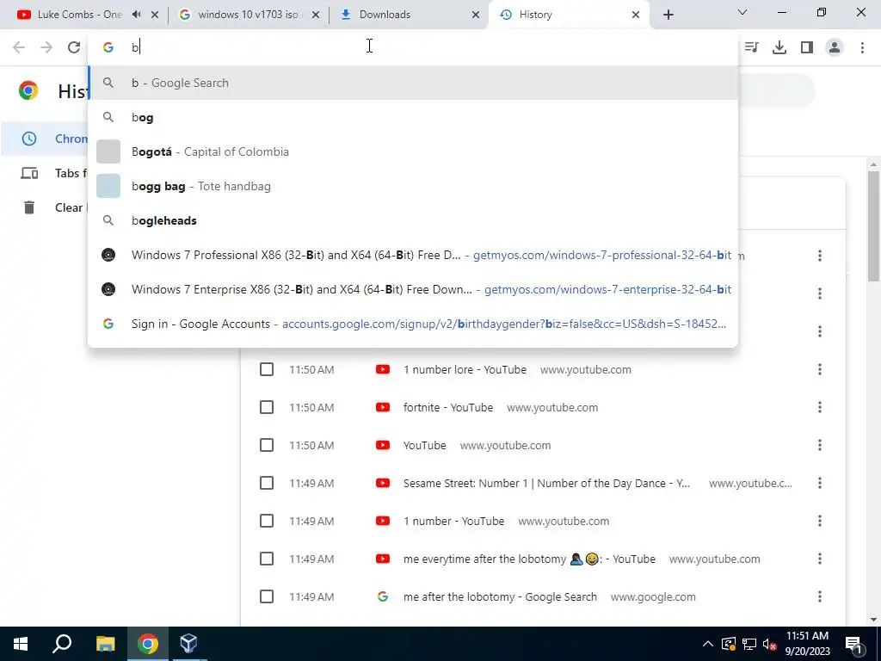
Task: Choose the bogleheads search suggestion
Action: (x=413, y=220)
